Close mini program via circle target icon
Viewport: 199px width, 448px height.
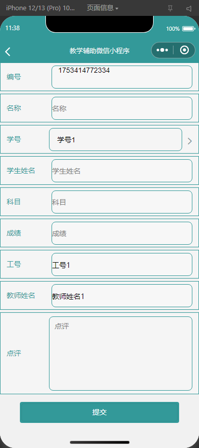pyautogui.click(x=185, y=50)
